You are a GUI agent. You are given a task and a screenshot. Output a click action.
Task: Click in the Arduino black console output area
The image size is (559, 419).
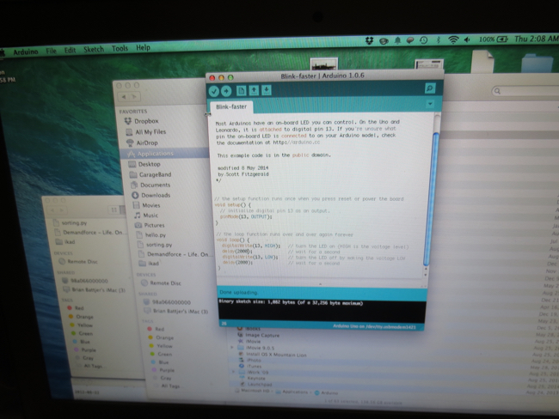coord(322,311)
